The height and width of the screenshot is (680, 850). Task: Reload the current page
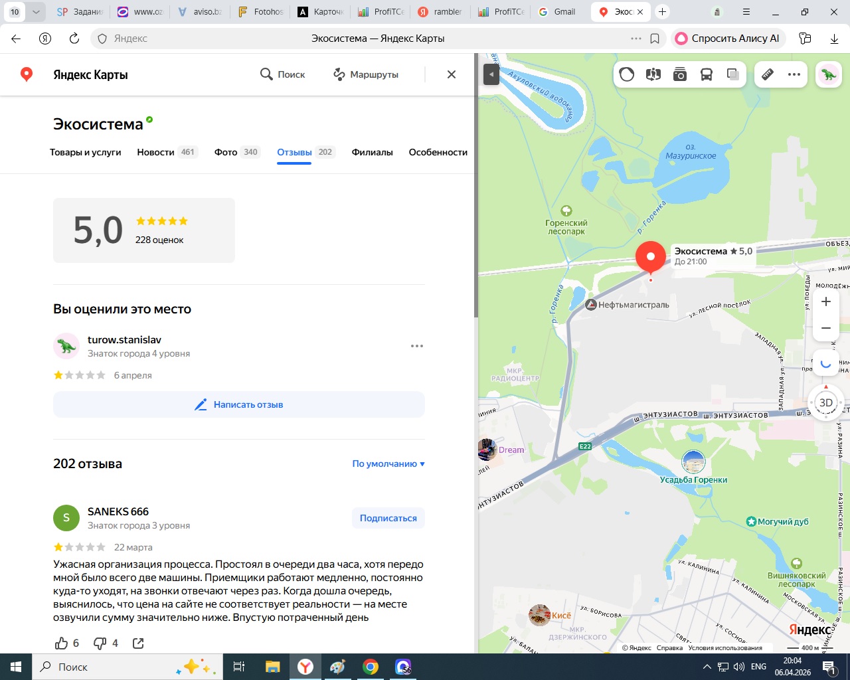[74, 39]
